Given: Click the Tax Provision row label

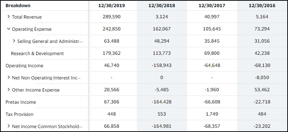Looking at the screenshot, I should click(x=19, y=114).
